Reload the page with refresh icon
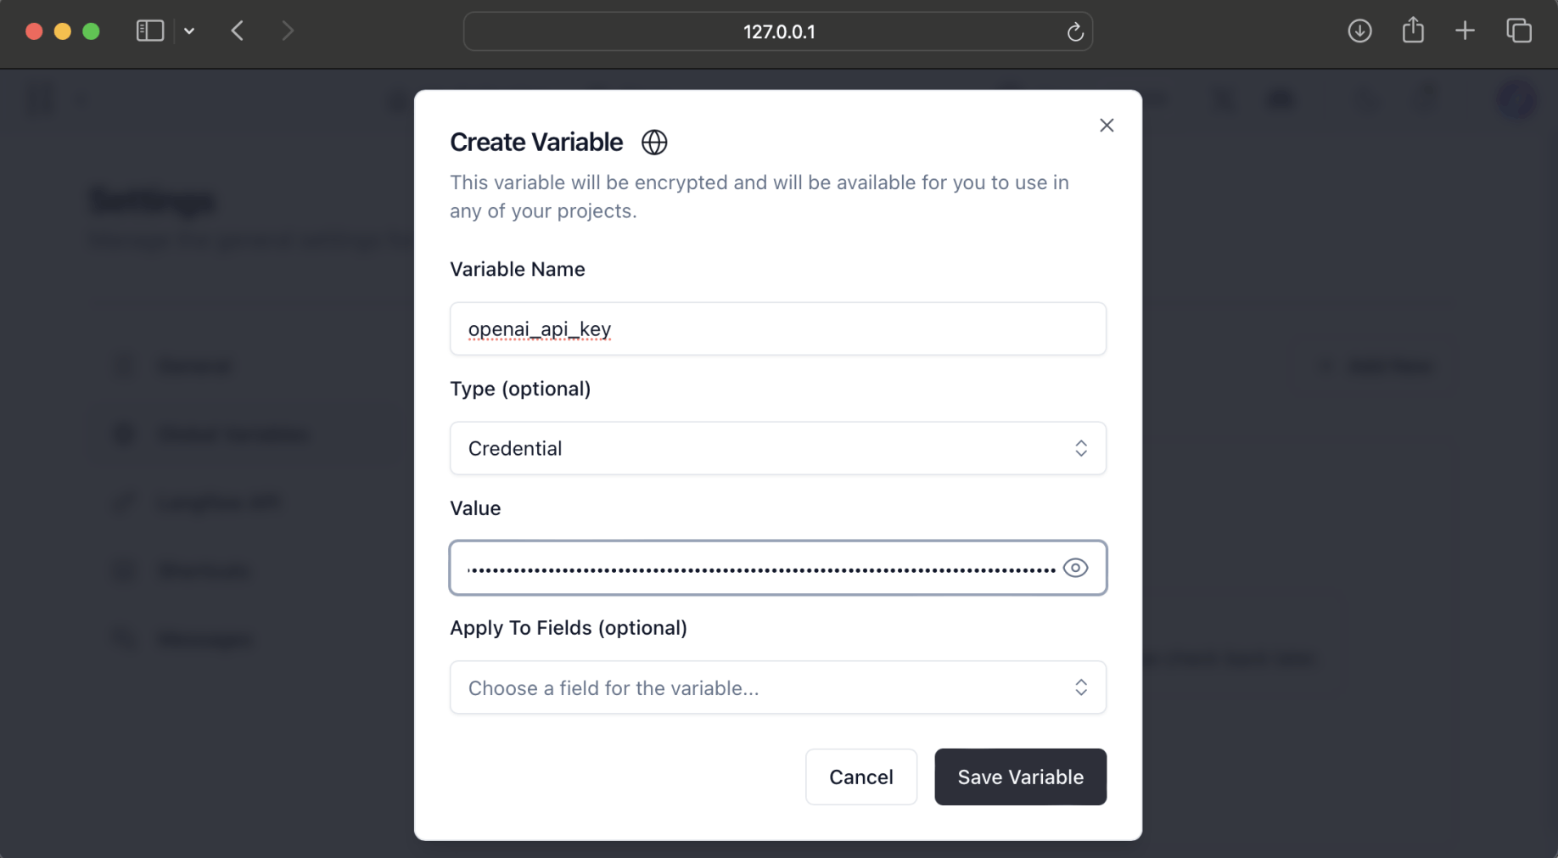 (1075, 32)
